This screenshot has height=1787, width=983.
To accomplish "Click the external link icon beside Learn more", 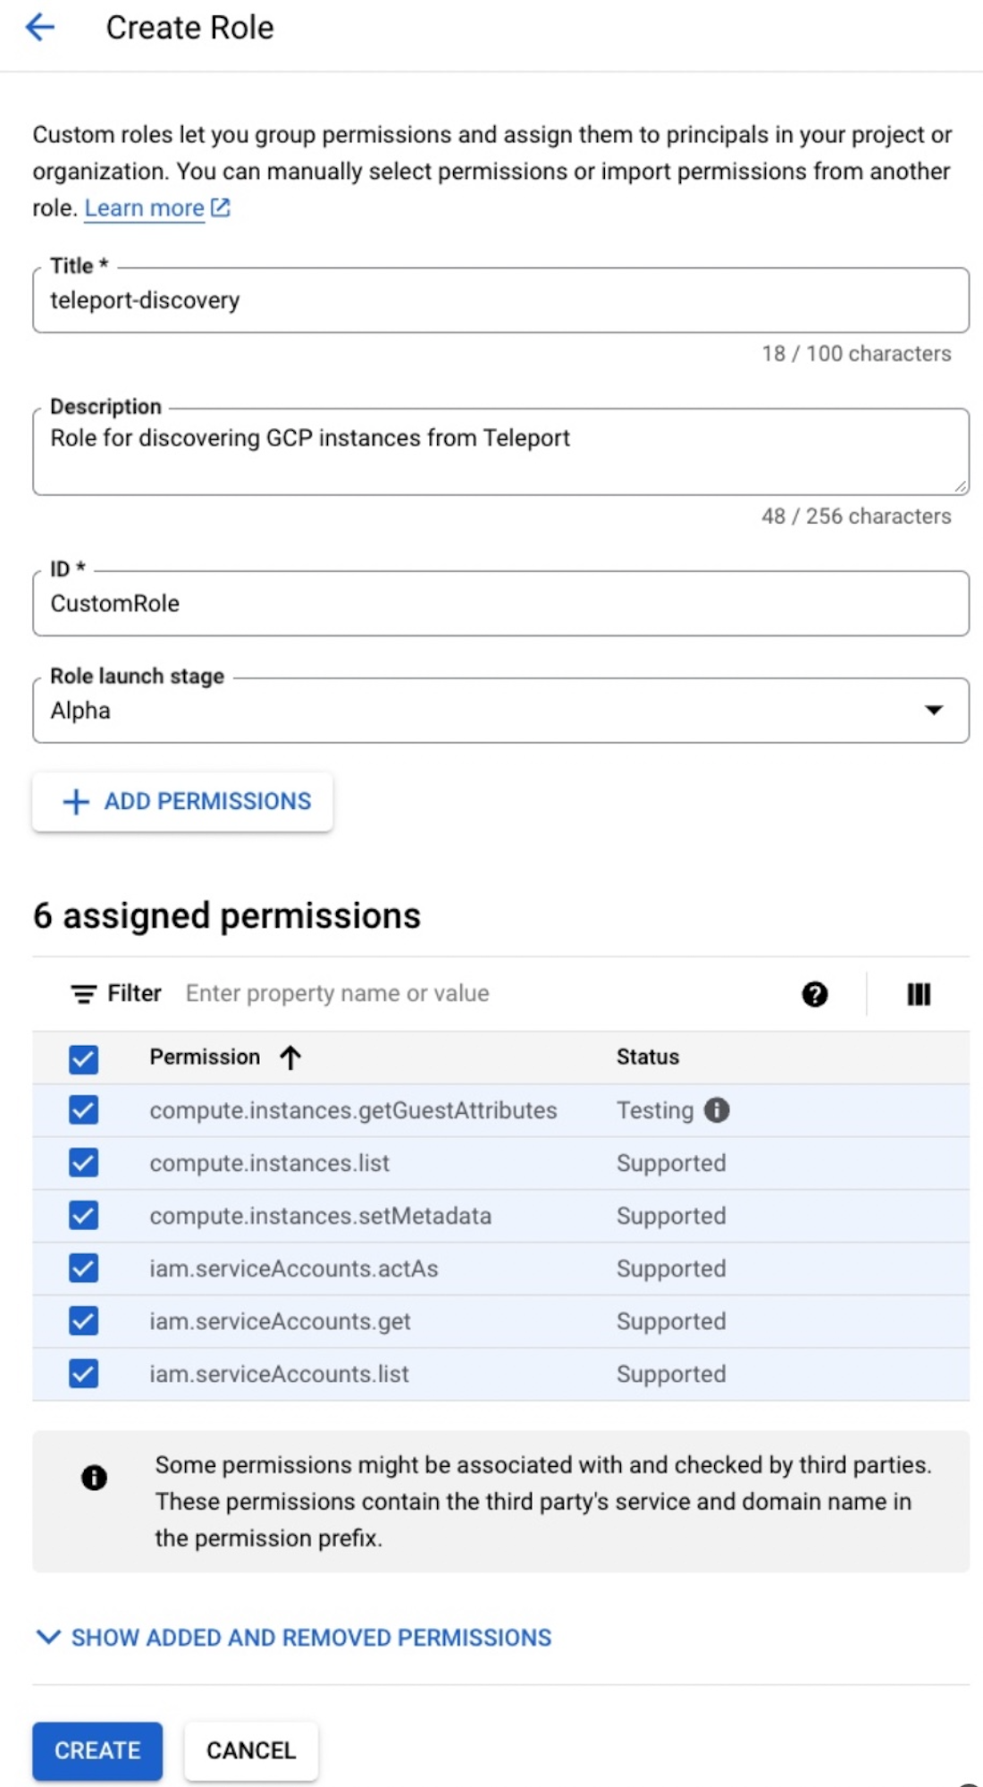I will pos(221,208).
